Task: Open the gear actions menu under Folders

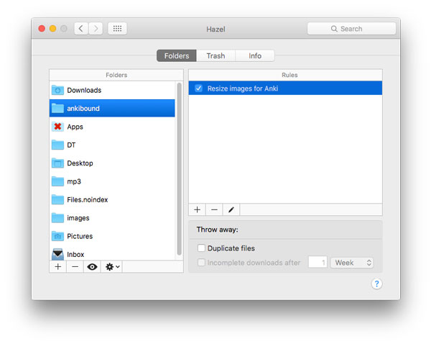Action: click(x=112, y=266)
